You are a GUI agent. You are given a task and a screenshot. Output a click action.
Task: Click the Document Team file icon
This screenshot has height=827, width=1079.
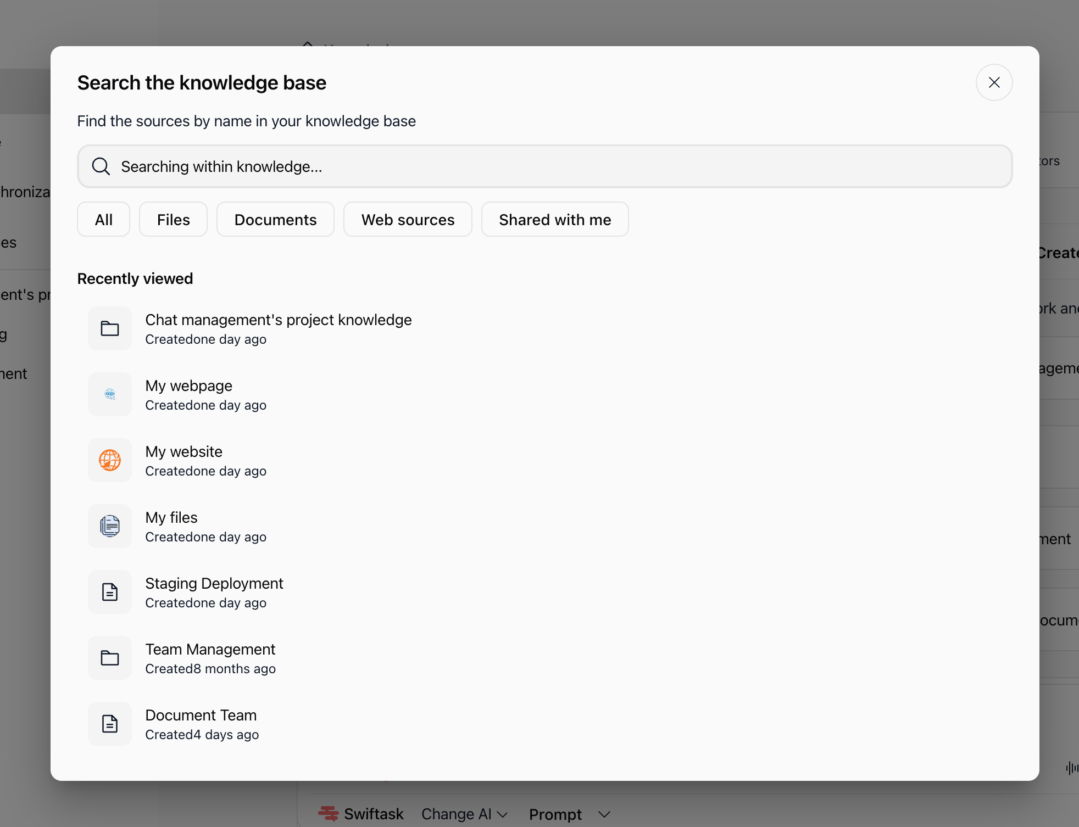point(110,724)
